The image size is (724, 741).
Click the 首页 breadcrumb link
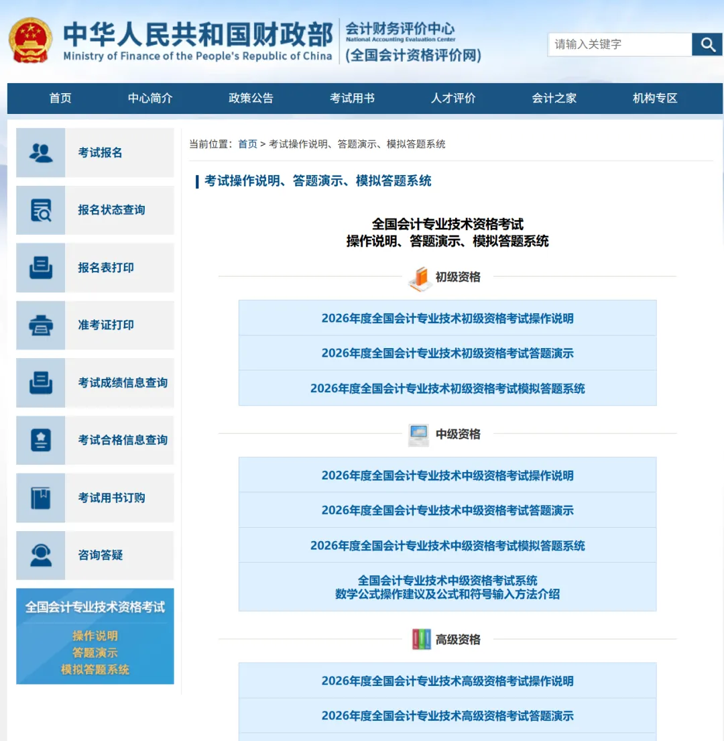247,144
